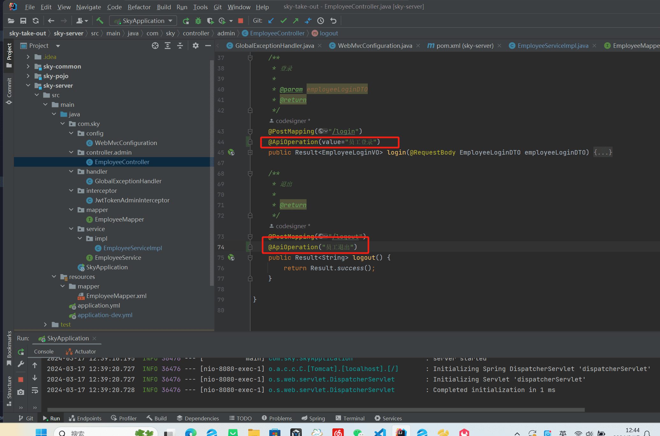Open the Actuator tab in Run panel
This screenshot has height=436, width=660.
point(81,352)
